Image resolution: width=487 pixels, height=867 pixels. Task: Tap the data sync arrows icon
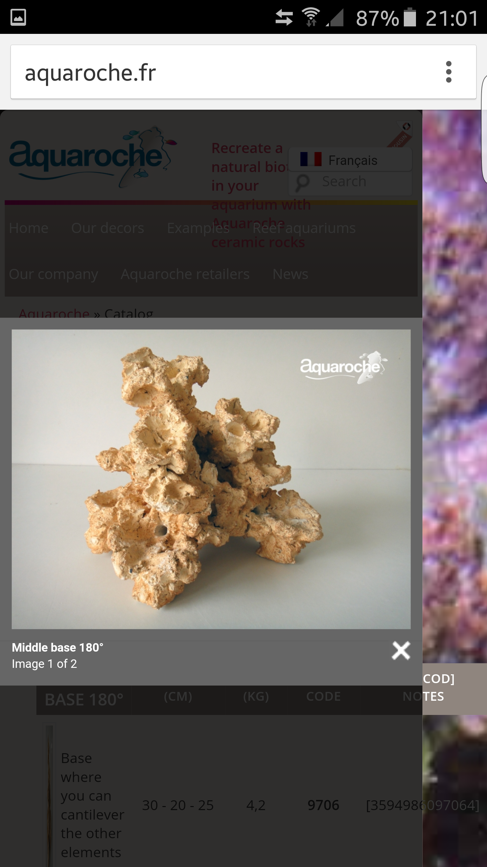tap(284, 18)
